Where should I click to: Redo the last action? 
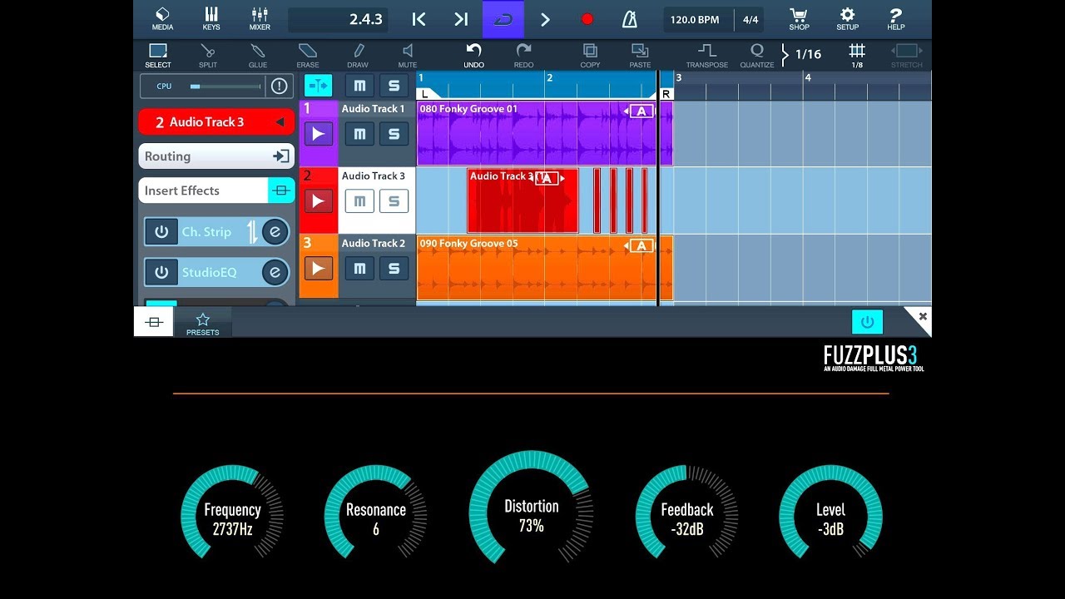point(523,56)
